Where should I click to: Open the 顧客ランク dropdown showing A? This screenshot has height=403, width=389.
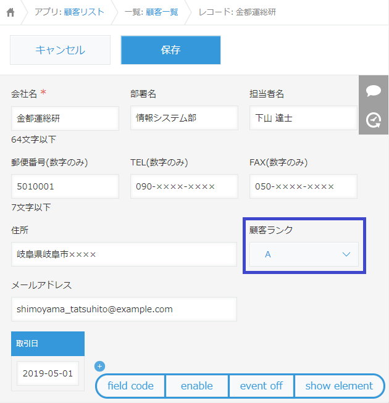(304, 254)
